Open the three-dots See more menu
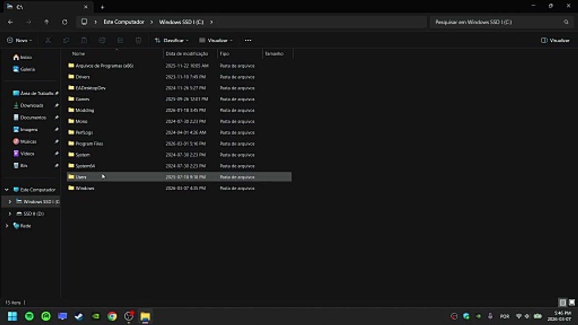 (x=248, y=40)
